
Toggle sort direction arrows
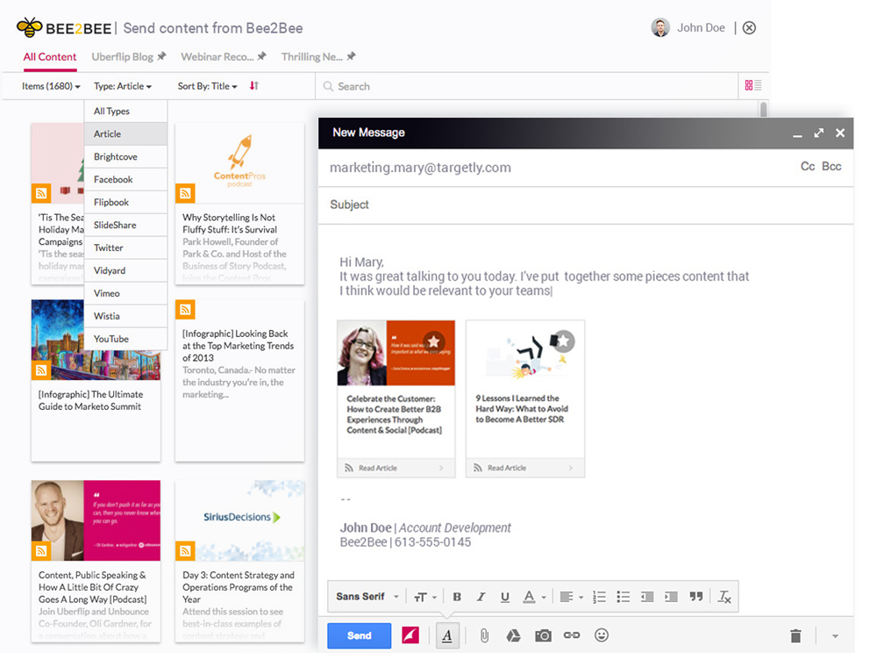(x=254, y=86)
